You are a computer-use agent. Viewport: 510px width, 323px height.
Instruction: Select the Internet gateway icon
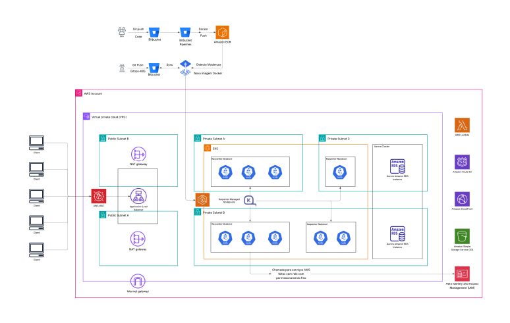pyautogui.click(x=138, y=281)
